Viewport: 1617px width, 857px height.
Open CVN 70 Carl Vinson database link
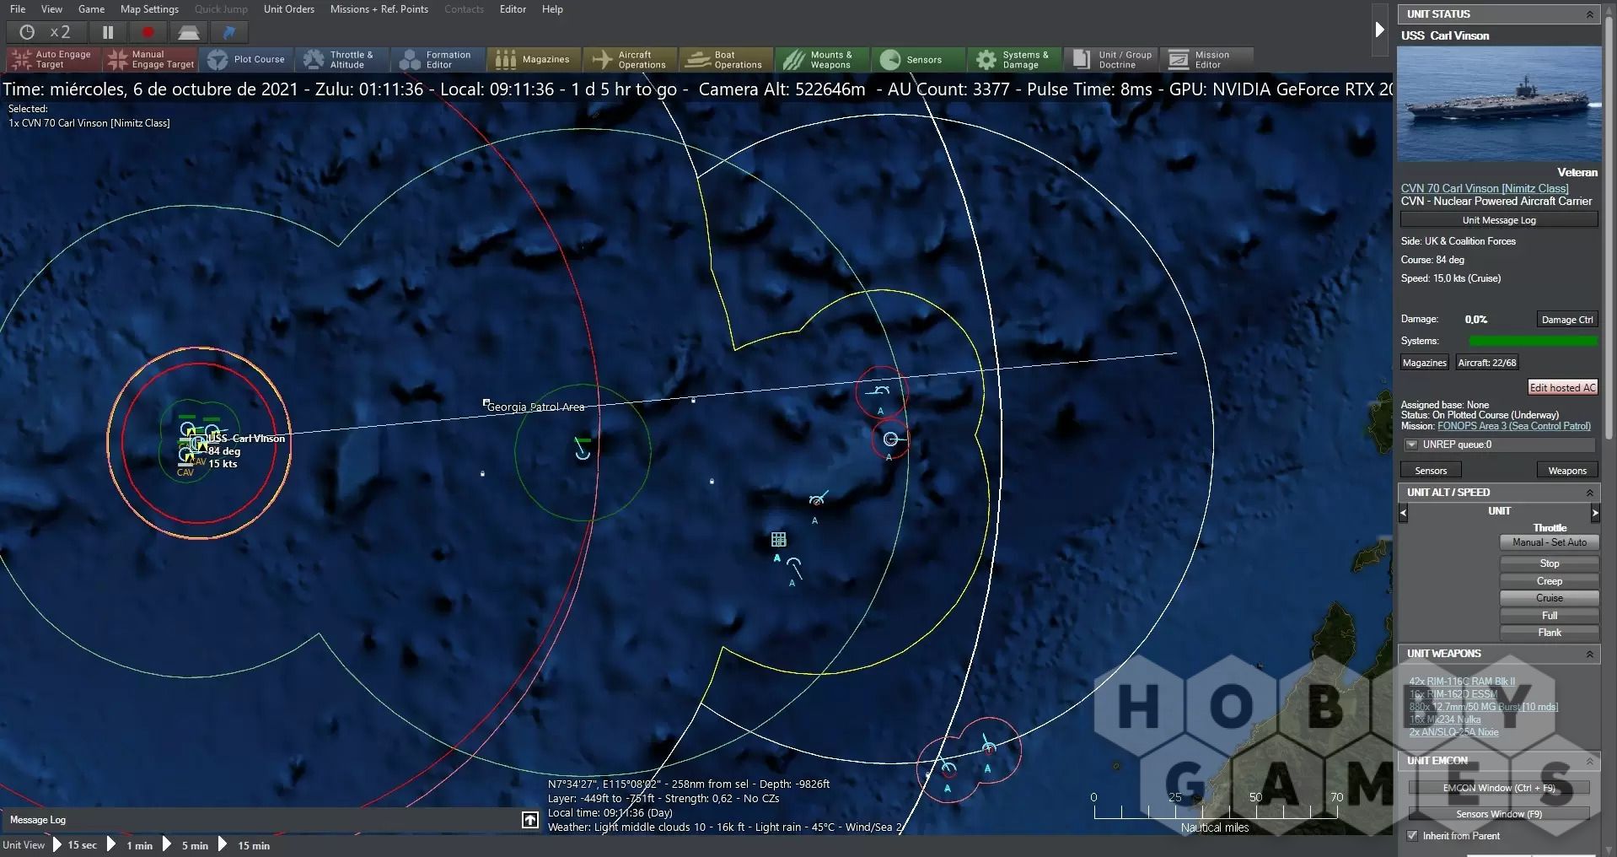click(x=1485, y=188)
